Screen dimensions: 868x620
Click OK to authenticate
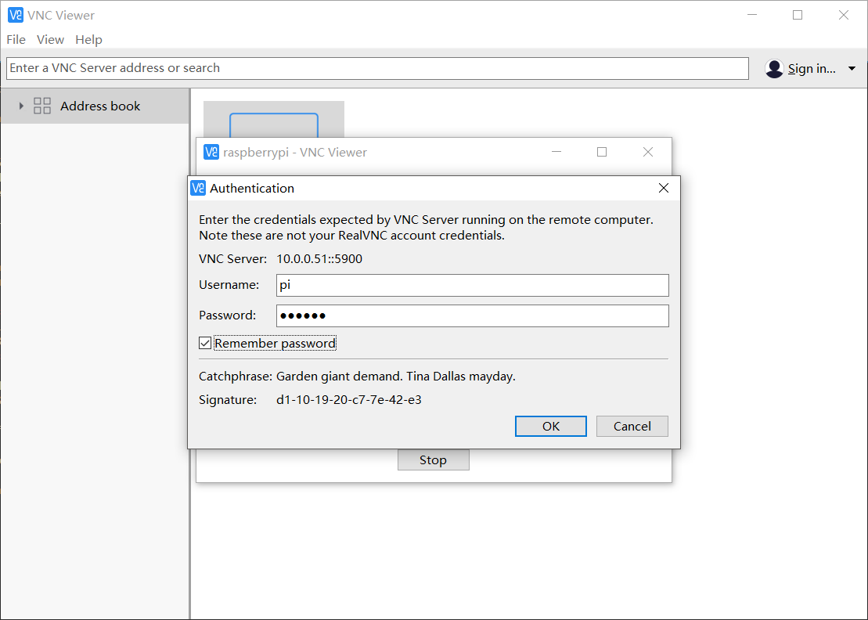tap(551, 426)
